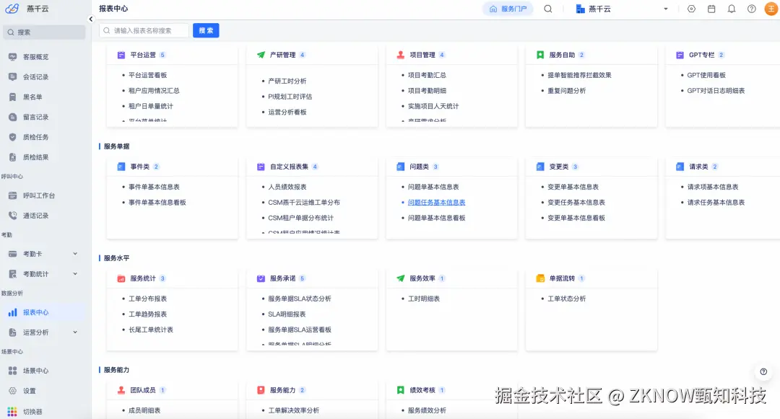Click the 质检结果 icon
The width and height of the screenshot is (780, 419).
pyautogui.click(x=12, y=157)
